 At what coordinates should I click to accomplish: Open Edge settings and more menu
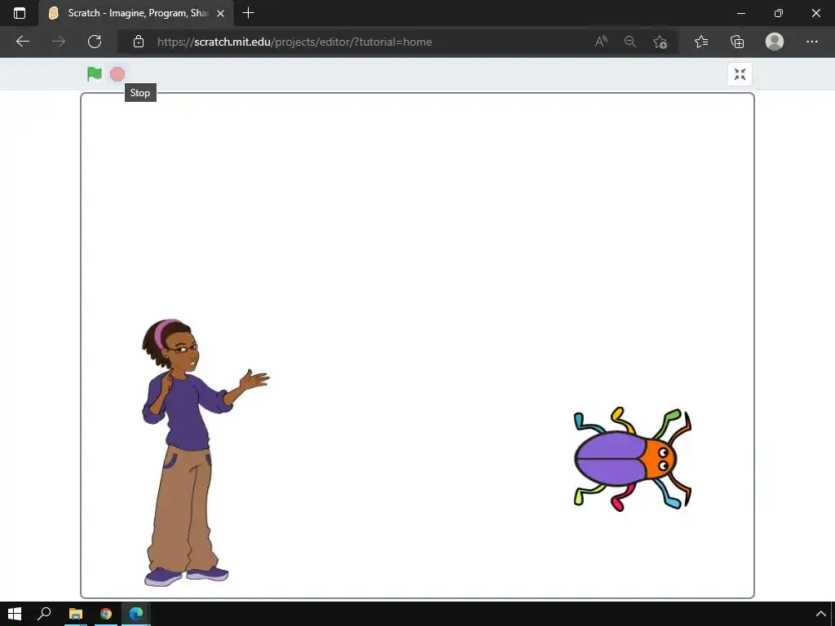(x=811, y=42)
